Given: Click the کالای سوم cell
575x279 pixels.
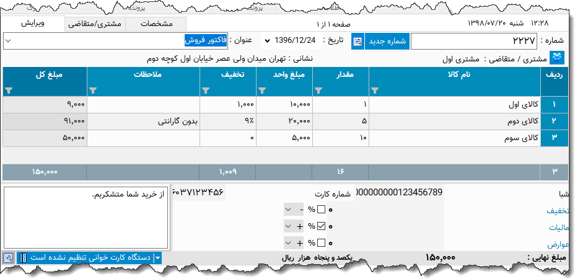Looking at the screenshot, I should (x=455, y=138).
